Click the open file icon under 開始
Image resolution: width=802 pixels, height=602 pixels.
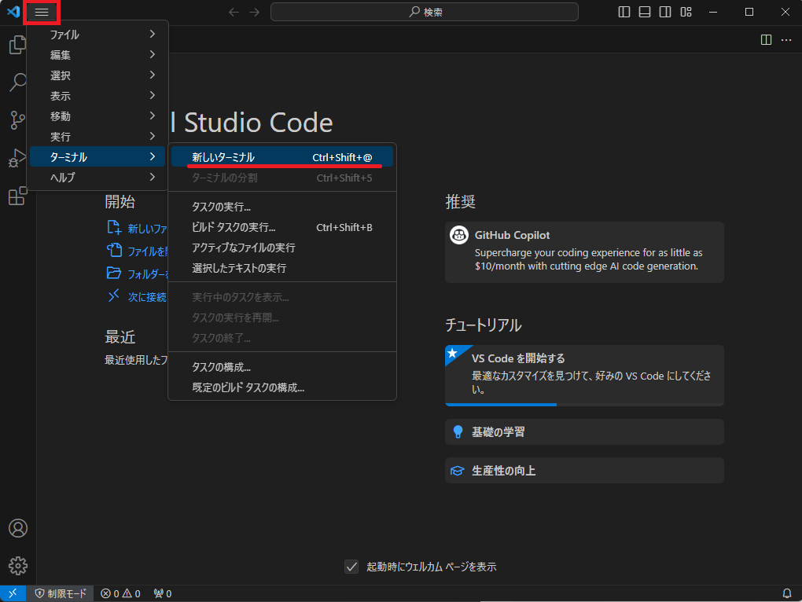pyautogui.click(x=113, y=250)
